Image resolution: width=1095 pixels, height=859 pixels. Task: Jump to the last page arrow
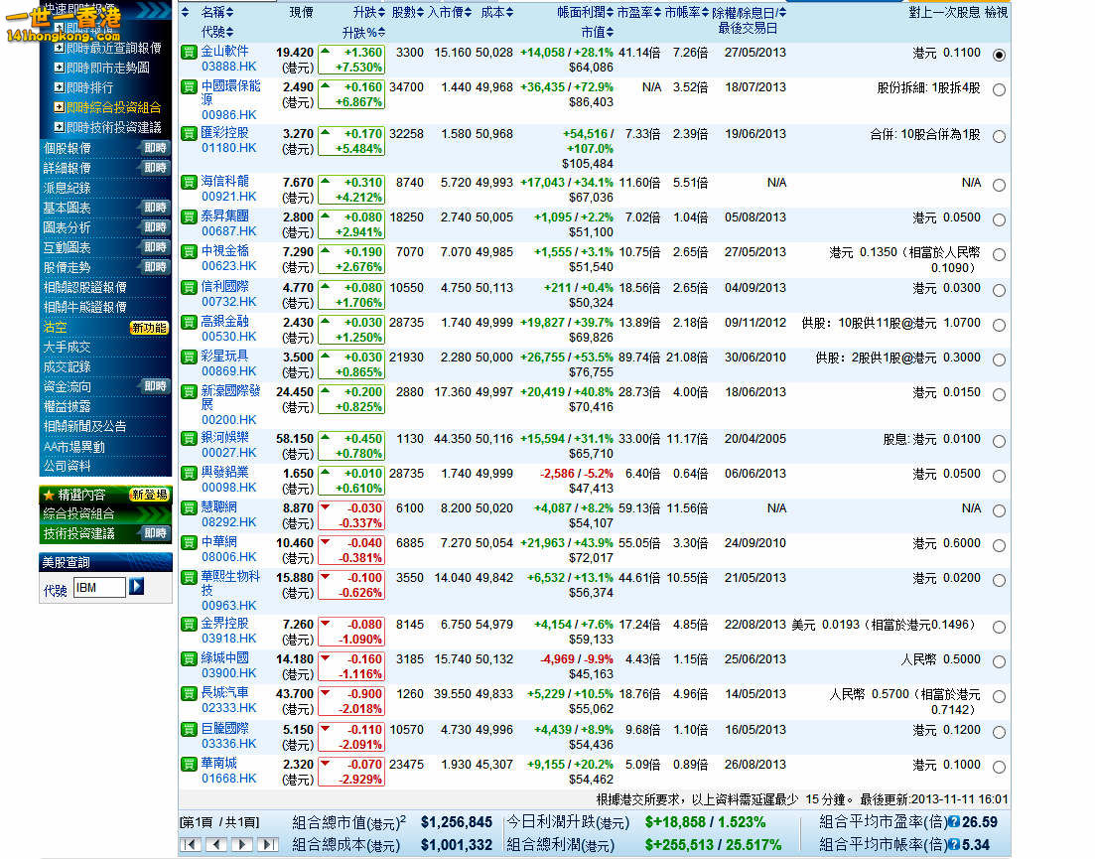point(268,845)
